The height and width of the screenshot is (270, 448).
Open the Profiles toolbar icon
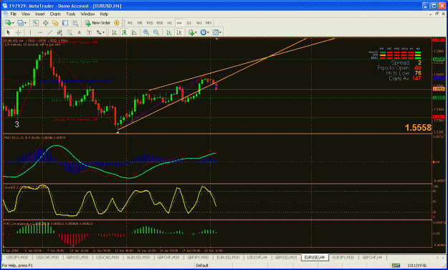tap(20, 23)
